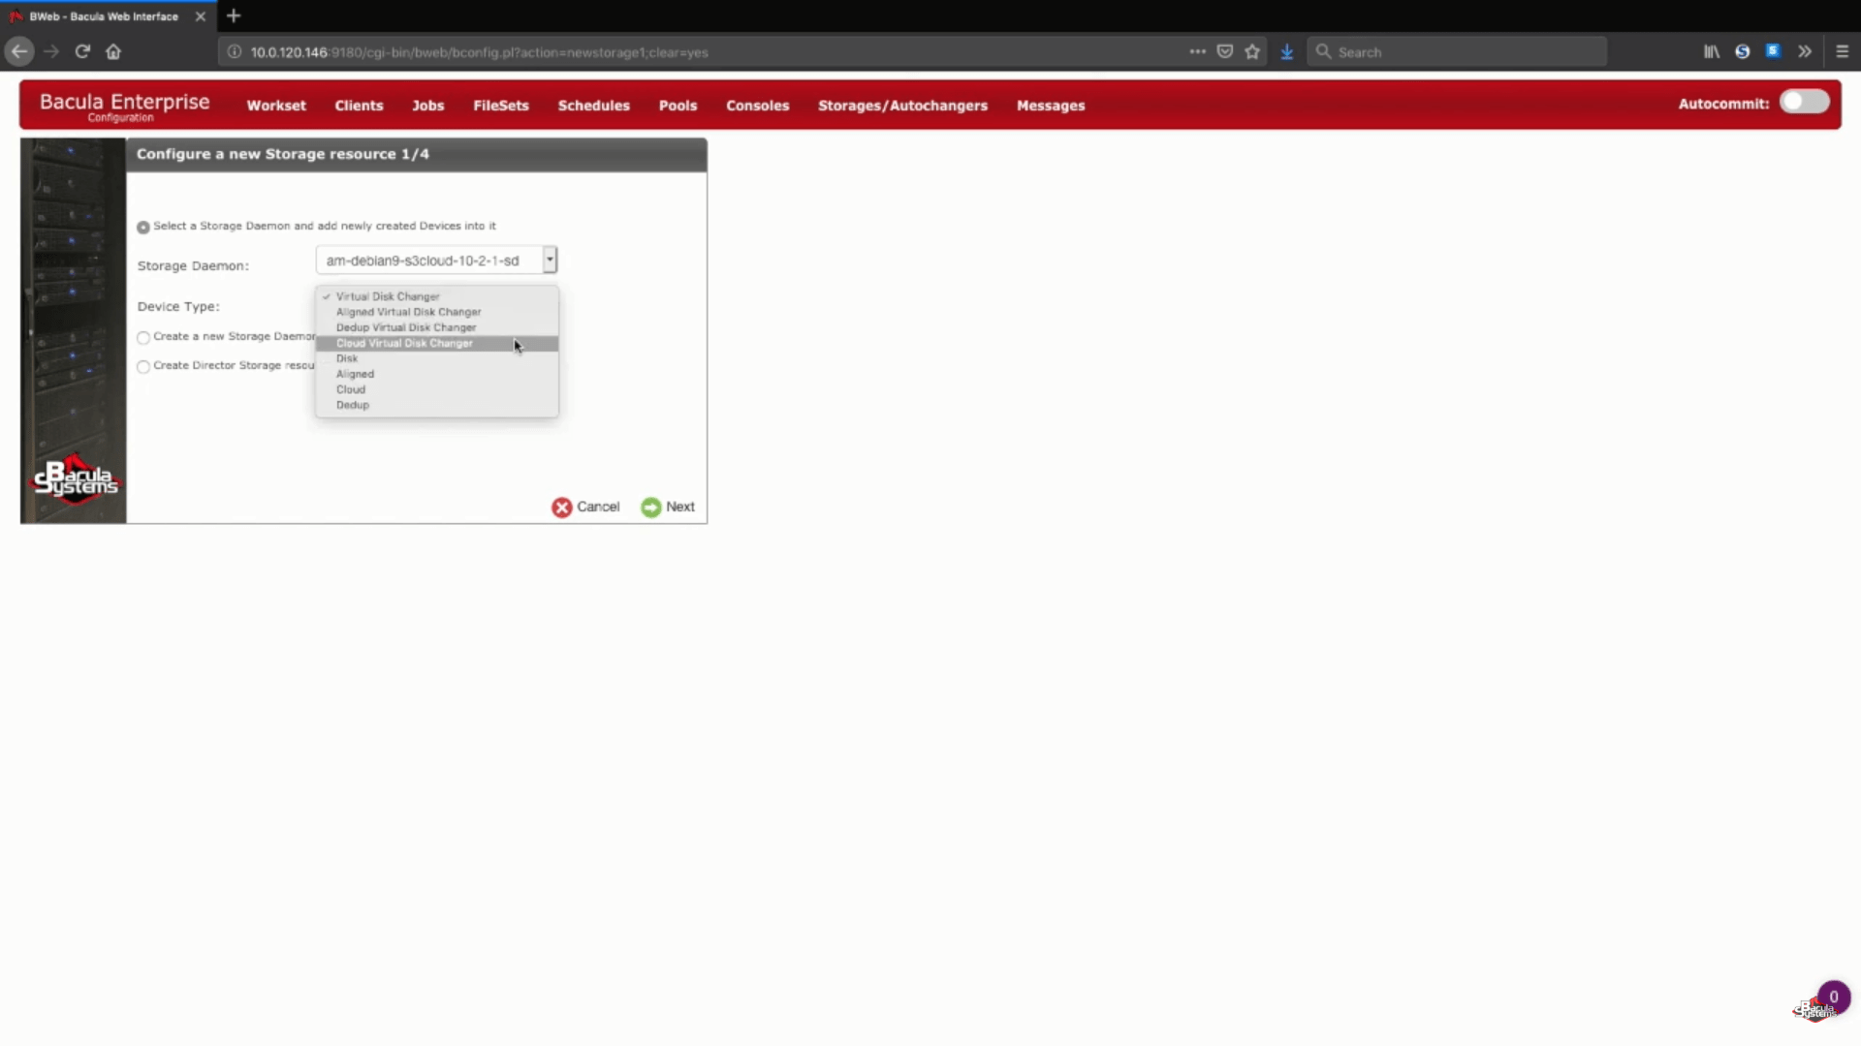This screenshot has height=1046, width=1861.
Task: Show site information icon in address bar
Action: coord(235,51)
